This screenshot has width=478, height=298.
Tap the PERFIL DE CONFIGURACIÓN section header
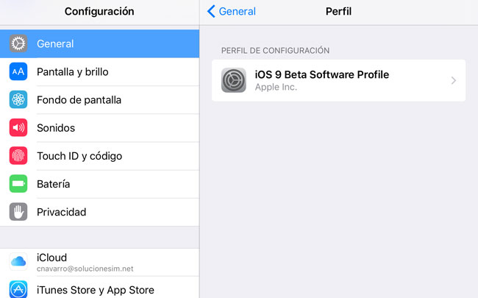(275, 50)
